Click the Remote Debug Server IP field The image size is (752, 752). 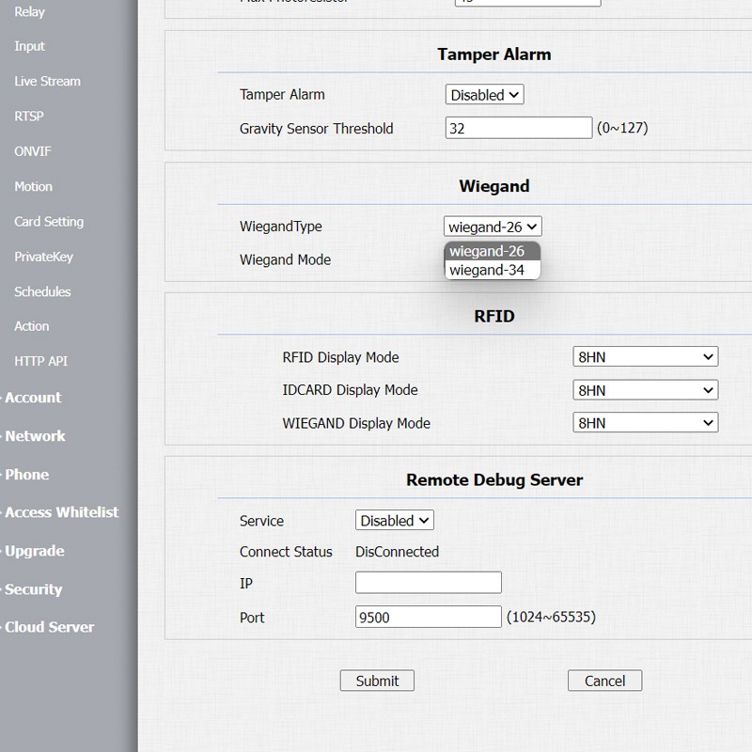[x=428, y=584]
